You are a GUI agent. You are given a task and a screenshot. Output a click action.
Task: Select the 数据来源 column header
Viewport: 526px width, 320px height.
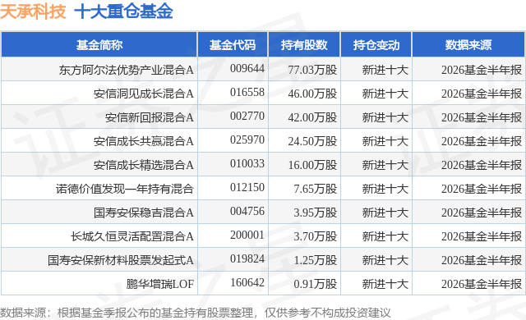point(468,45)
